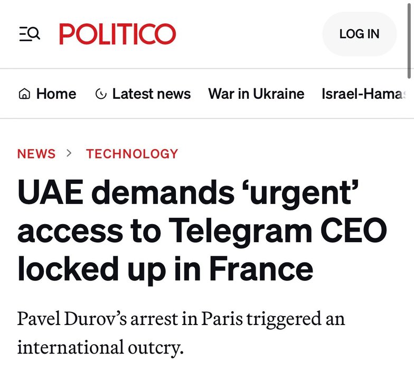The width and height of the screenshot is (414, 370).
Task: Follow the NEWS breadcrumb link
Action: 36,154
